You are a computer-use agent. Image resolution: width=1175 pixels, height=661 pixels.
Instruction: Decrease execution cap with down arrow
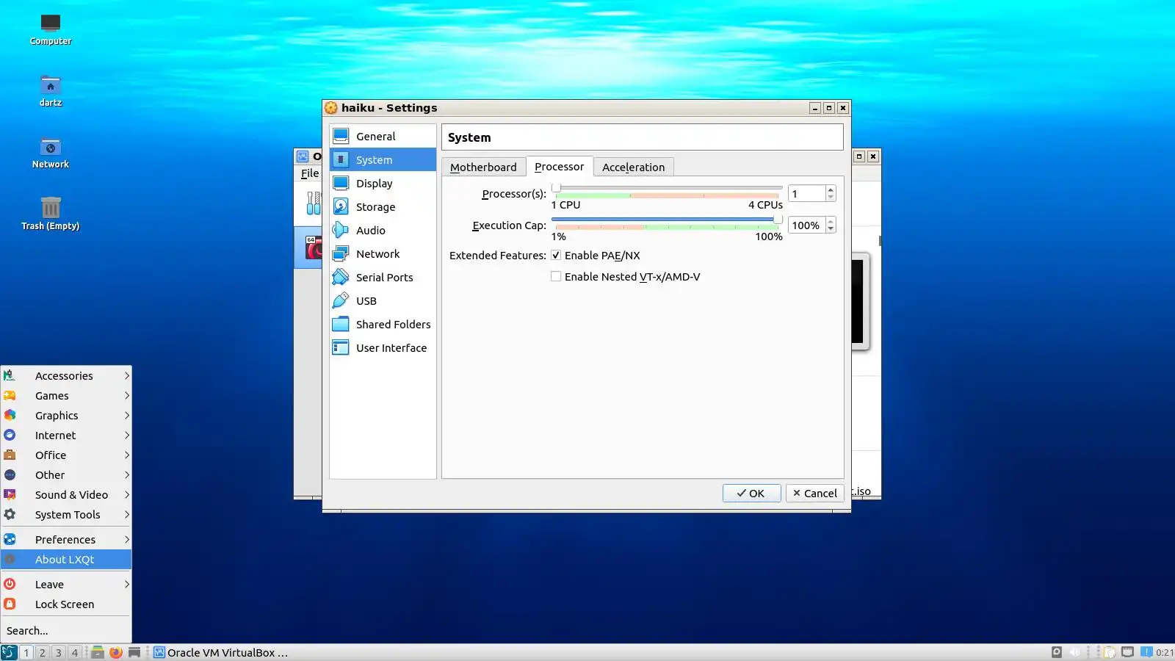click(x=831, y=230)
